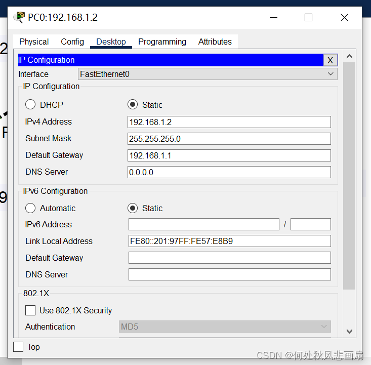This screenshot has height=365, width=371.
Task: Open the Config tab
Action: [x=72, y=42]
